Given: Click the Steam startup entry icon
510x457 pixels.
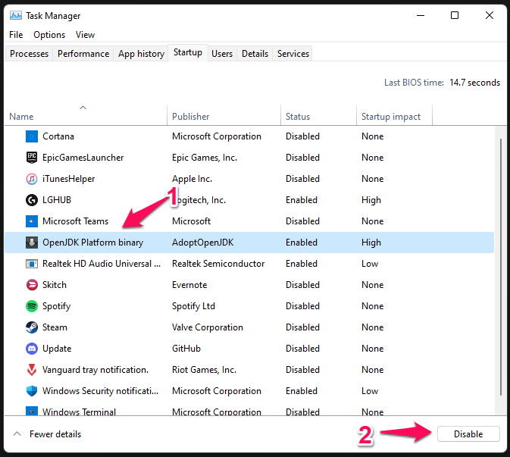Looking at the screenshot, I should (32, 327).
